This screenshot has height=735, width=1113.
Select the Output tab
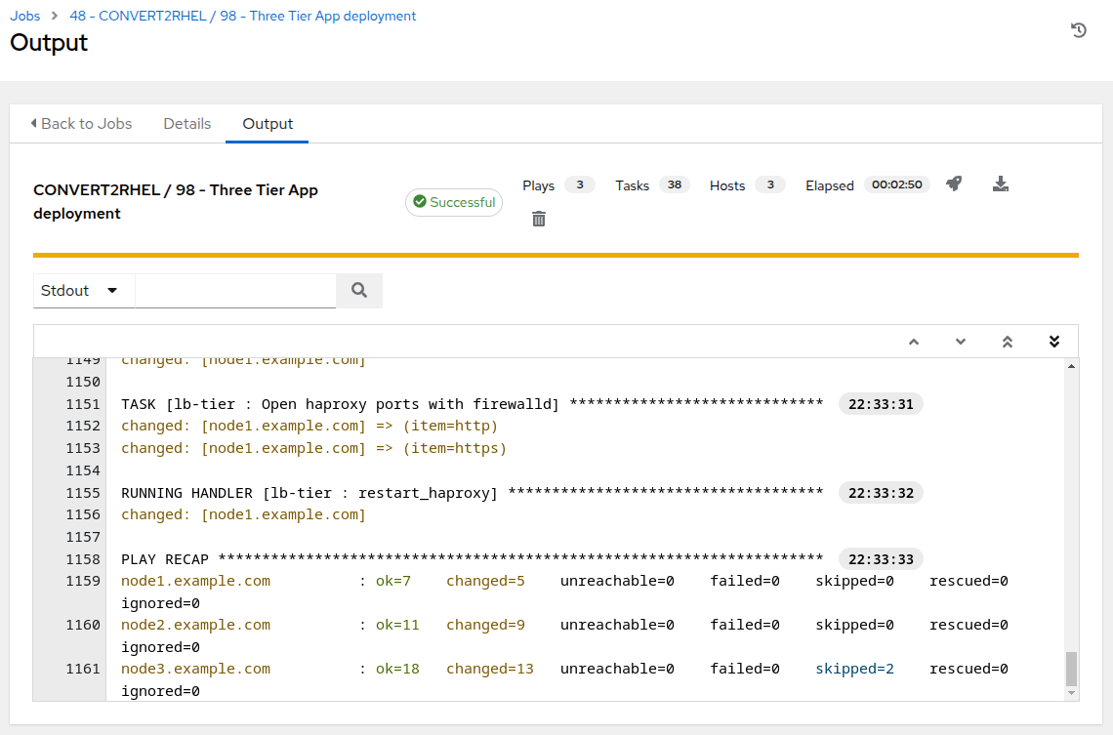point(267,123)
